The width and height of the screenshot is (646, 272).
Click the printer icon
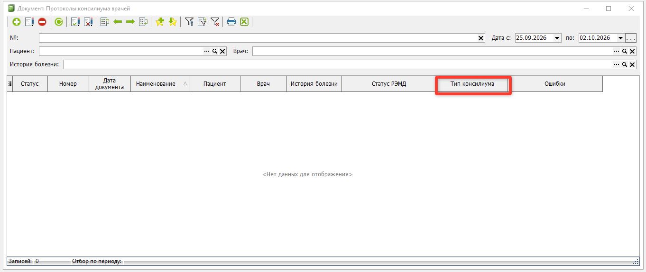(231, 22)
